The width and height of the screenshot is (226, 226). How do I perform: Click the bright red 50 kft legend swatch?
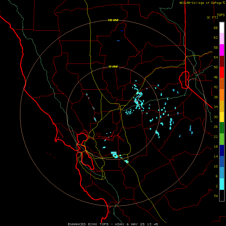(222, 72)
